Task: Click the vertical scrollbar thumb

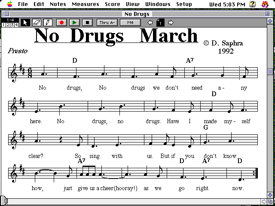Action: (x=270, y=72)
